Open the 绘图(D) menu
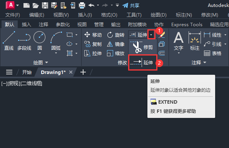Viewport: 229px width, 148px height. (159, 15)
